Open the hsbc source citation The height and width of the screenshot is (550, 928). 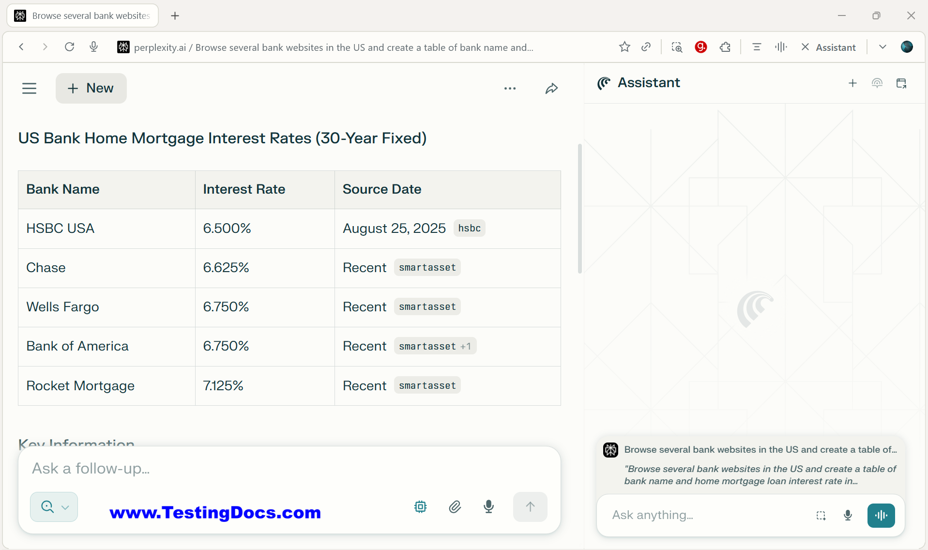click(x=469, y=228)
